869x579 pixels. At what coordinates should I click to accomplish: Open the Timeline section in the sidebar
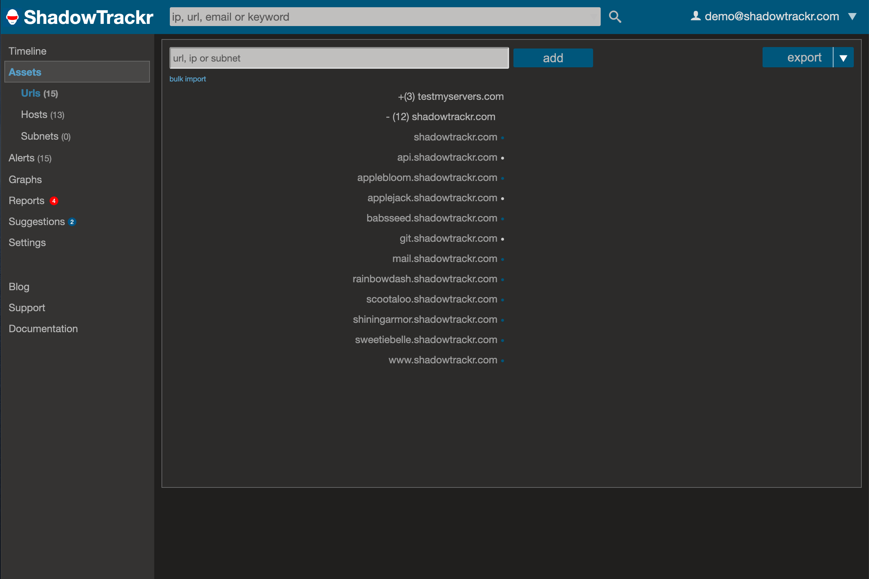pos(28,51)
